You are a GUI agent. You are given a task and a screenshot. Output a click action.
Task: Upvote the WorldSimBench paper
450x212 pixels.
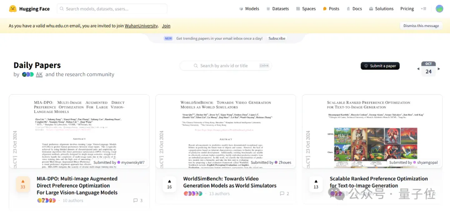(169, 184)
